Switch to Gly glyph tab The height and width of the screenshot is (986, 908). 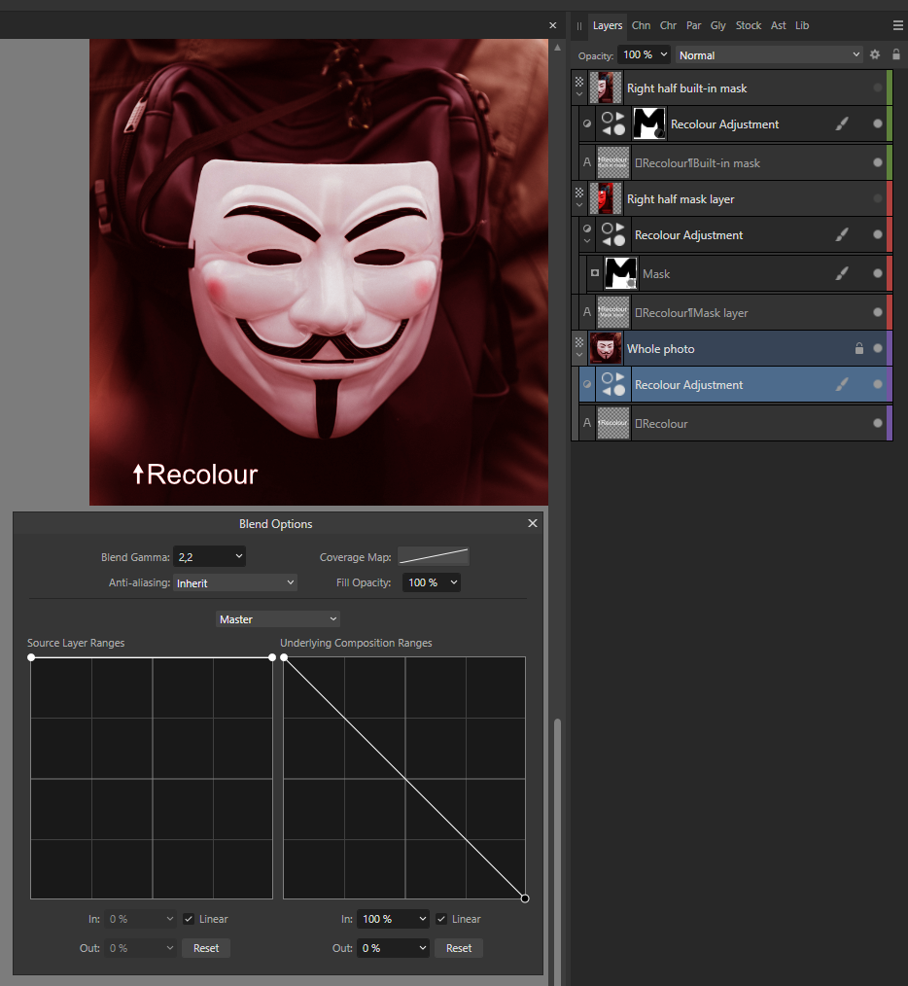point(718,26)
